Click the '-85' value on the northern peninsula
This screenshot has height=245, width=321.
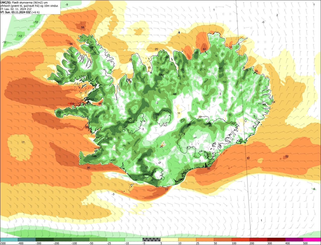pyautogui.click(x=167, y=57)
